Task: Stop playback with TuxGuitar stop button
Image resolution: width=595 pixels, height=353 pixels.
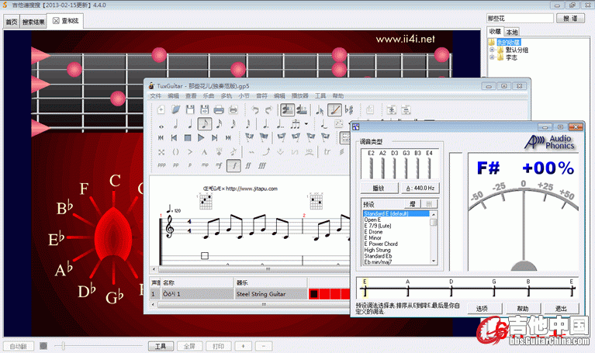Action: [x=188, y=138]
